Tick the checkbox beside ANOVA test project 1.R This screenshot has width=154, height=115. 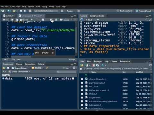(82, 90)
